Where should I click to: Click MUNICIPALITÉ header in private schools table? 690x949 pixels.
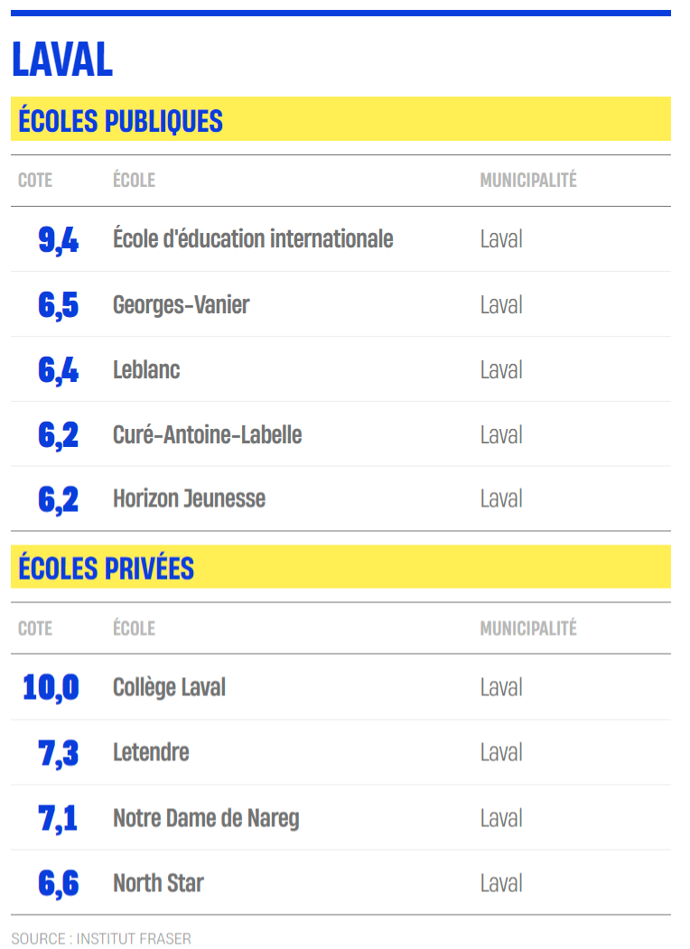tap(528, 628)
